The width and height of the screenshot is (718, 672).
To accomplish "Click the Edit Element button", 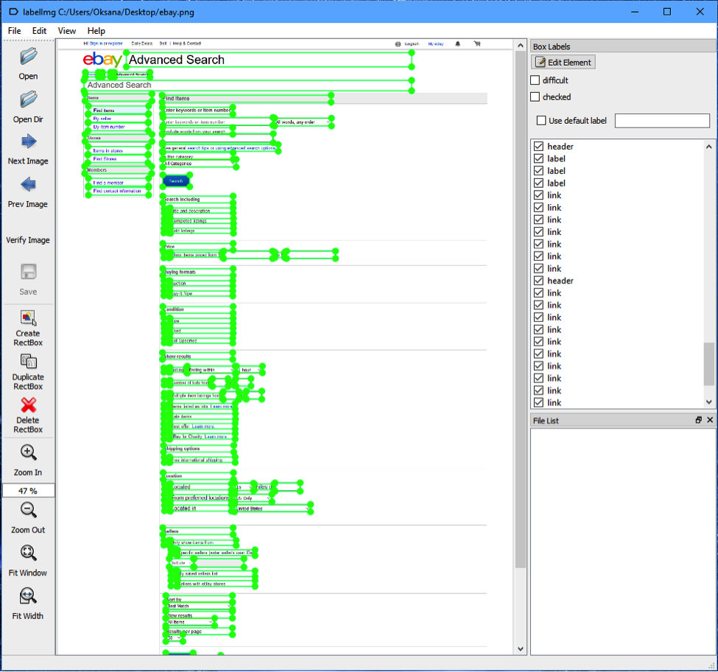I will pos(563,63).
